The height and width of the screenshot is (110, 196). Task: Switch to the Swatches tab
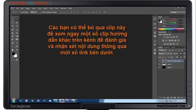(166, 17)
